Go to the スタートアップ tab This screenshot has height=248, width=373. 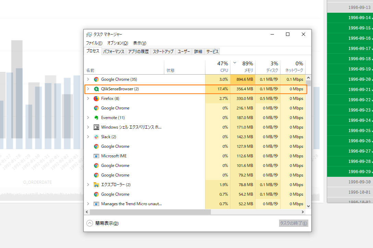tap(163, 52)
